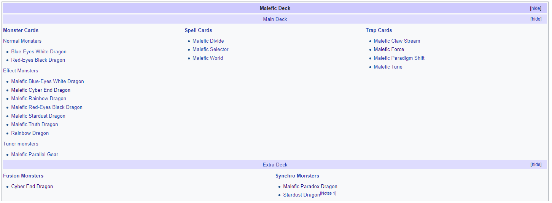Screen dimensions: 552x203
Task: Open Malefic Parallel Gear link
Action: click(x=35, y=154)
